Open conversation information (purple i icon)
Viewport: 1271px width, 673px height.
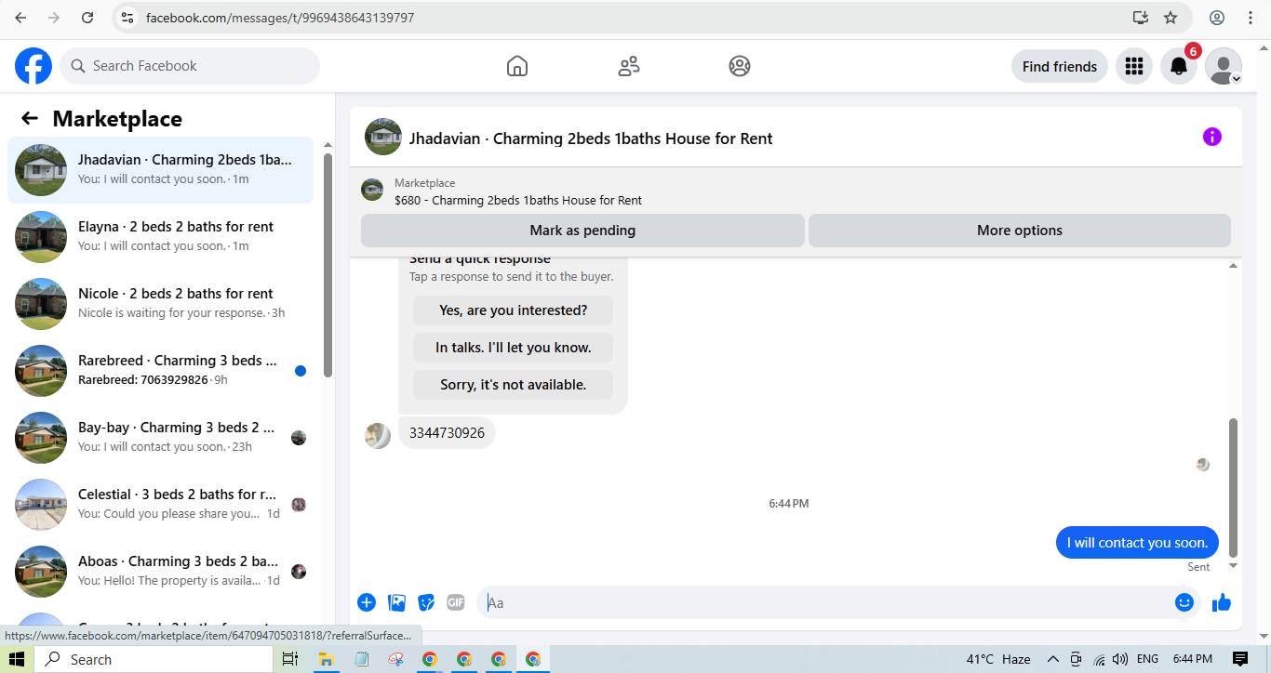pyautogui.click(x=1211, y=137)
